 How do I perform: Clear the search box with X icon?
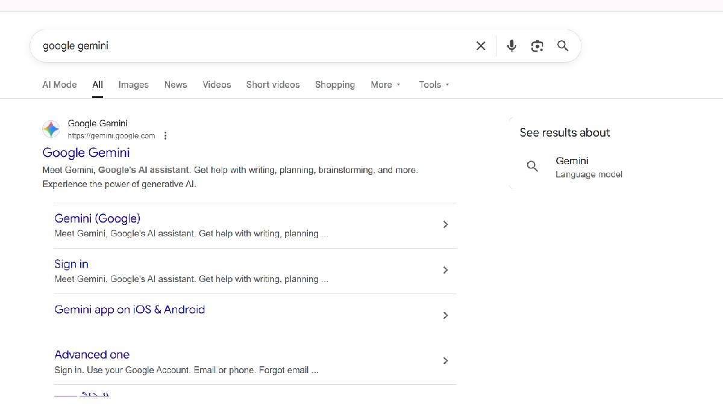point(481,46)
